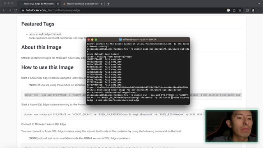Click the docker pull mcr.microsoft.com command text
The image size is (263, 148).
(x=57, y=38)
